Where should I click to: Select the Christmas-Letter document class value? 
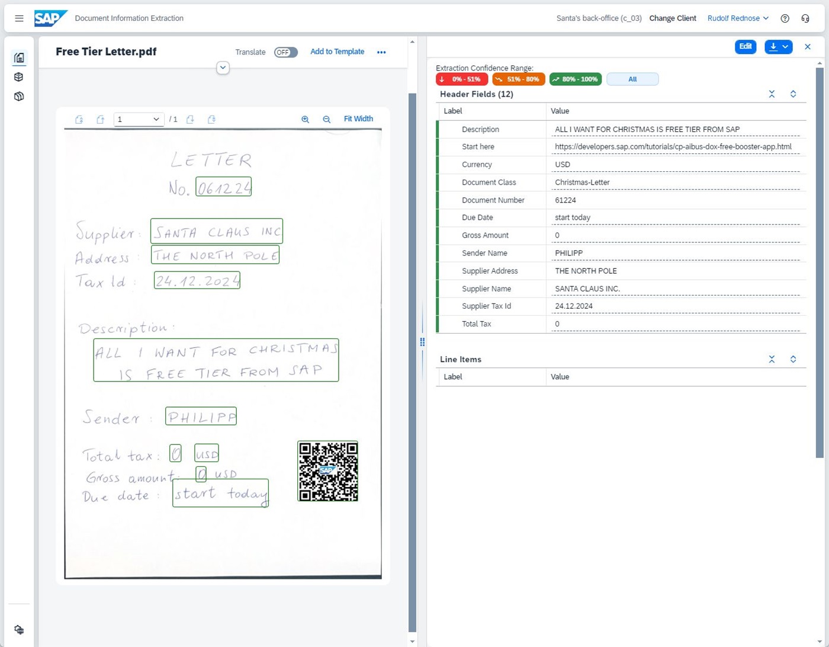tap(677, 182)
